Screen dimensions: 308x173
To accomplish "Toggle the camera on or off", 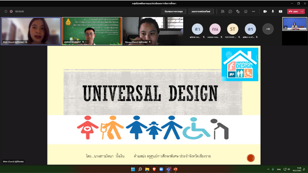I will point(265,12).
